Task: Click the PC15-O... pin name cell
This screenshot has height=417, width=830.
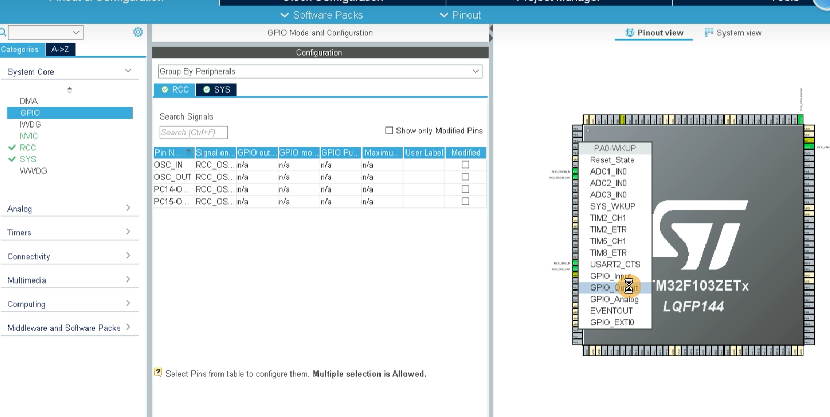Action: point(174,201)
